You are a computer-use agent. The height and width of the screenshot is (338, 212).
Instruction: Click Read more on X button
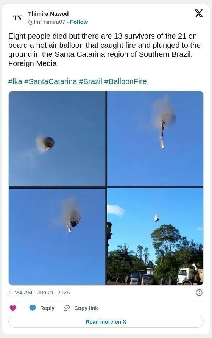(x=106, y=322)
